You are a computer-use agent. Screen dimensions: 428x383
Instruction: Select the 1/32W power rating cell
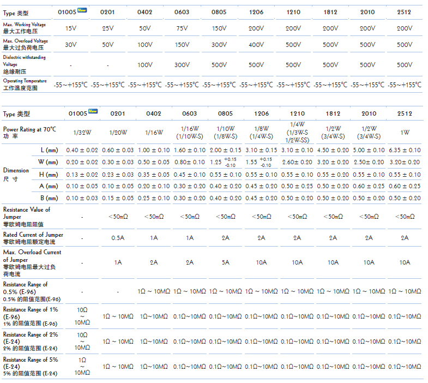point(82,133)
